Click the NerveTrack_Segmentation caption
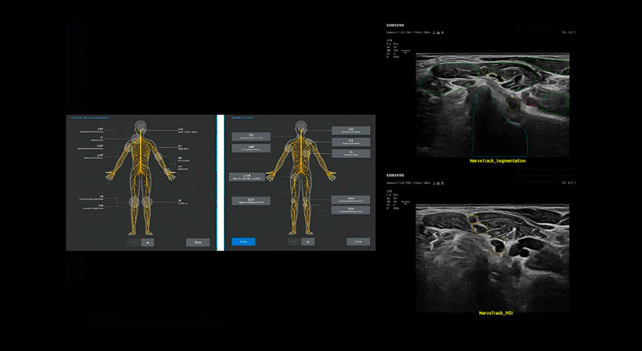Viewport: 642px width, 351px height. pos(498,161)
